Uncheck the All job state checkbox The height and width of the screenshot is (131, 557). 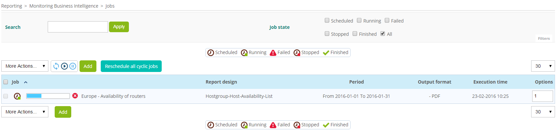pyautogui.click(x=383, y=33)
